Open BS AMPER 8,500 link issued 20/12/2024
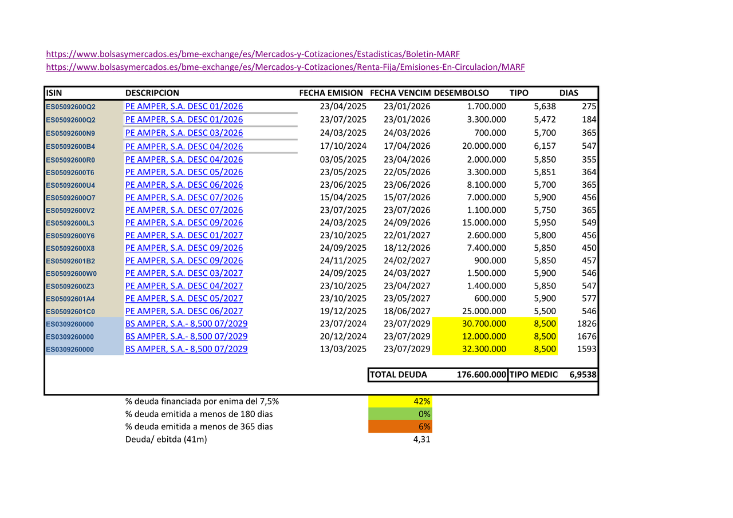Screen dimensions: 733x518 (187, 337)
